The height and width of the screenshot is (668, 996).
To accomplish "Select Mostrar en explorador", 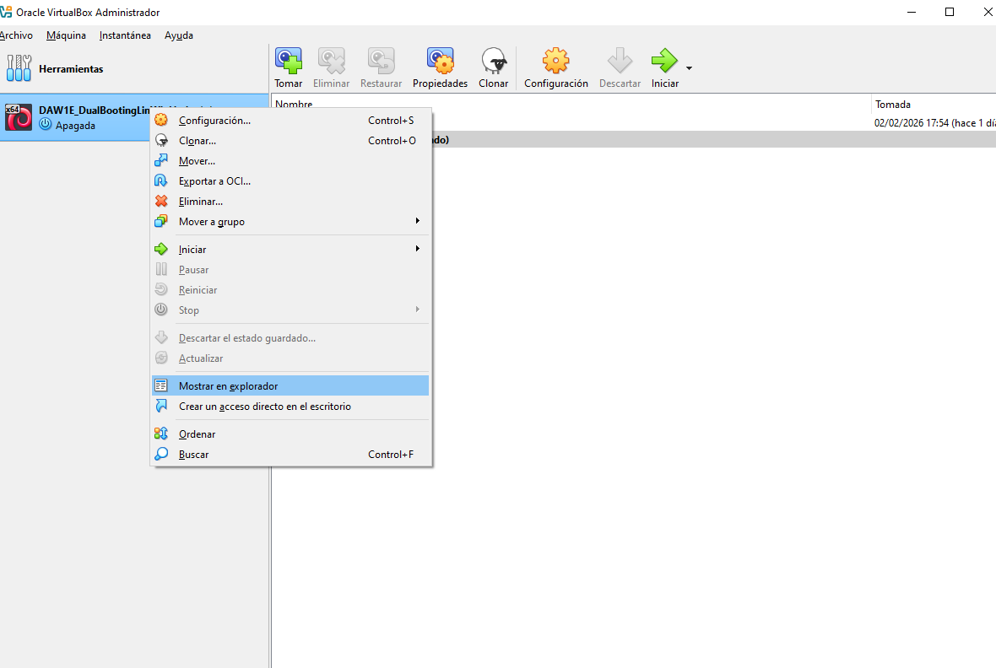I will [x=290, y=385].
